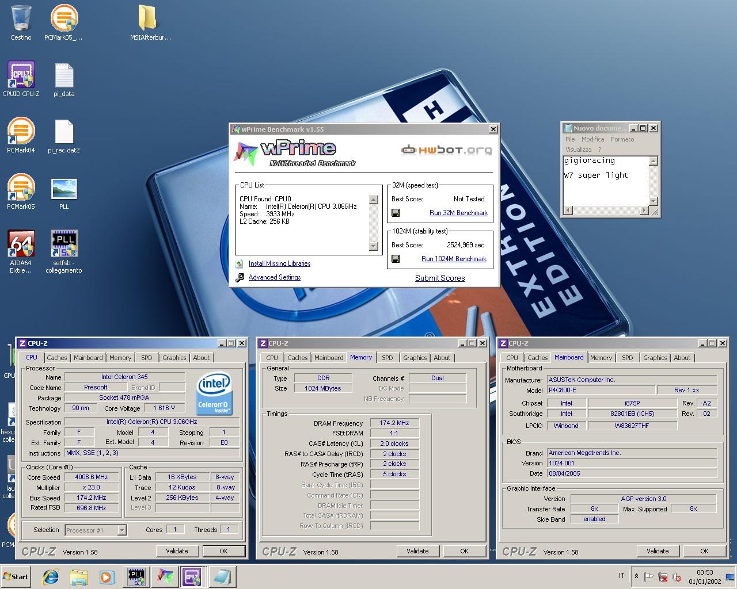
Task: Click Validate in the middle CPU-Z window
Action: point(417,551)
